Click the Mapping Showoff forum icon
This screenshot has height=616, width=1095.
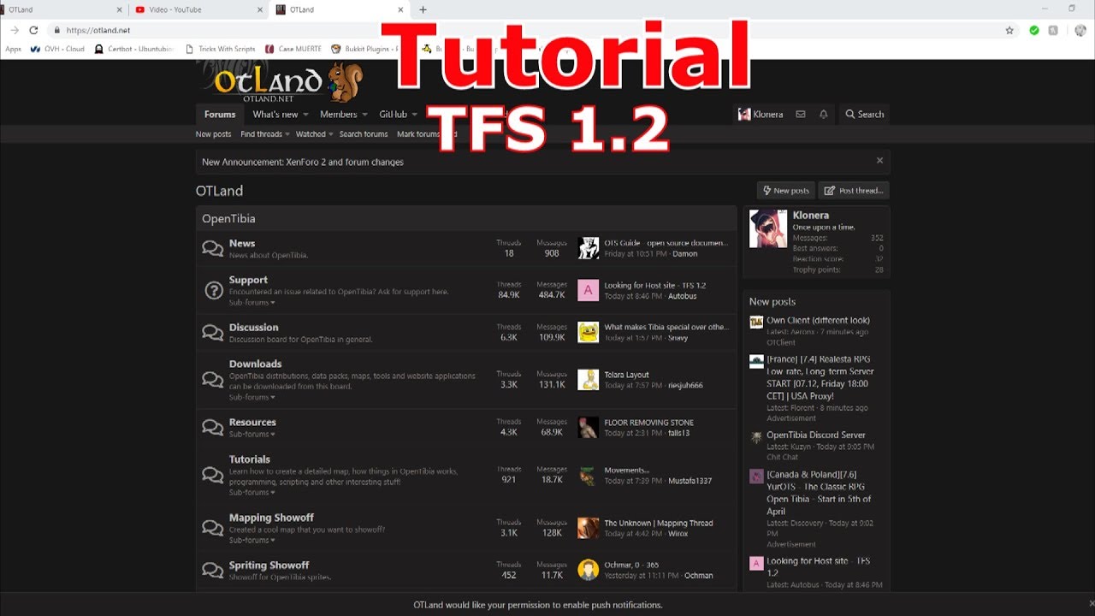coord(213,529)
